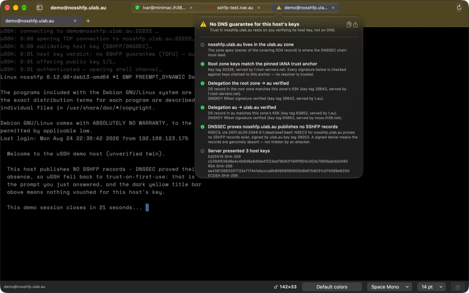469x293 pixels.
Task: Click the info icon beside 'Server presented 3 host keys'
Action: point(203,151)
